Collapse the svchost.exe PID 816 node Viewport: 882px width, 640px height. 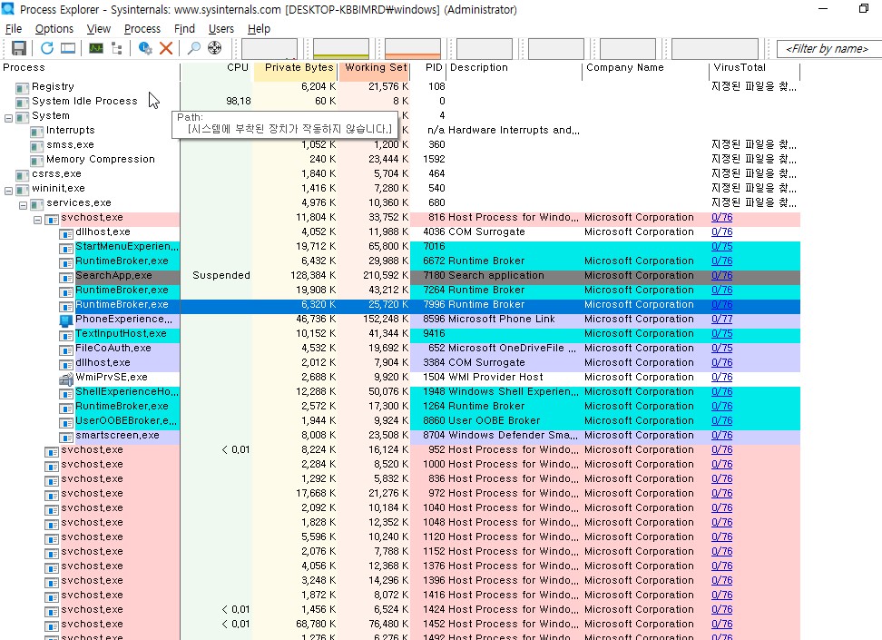pos(38,220)
